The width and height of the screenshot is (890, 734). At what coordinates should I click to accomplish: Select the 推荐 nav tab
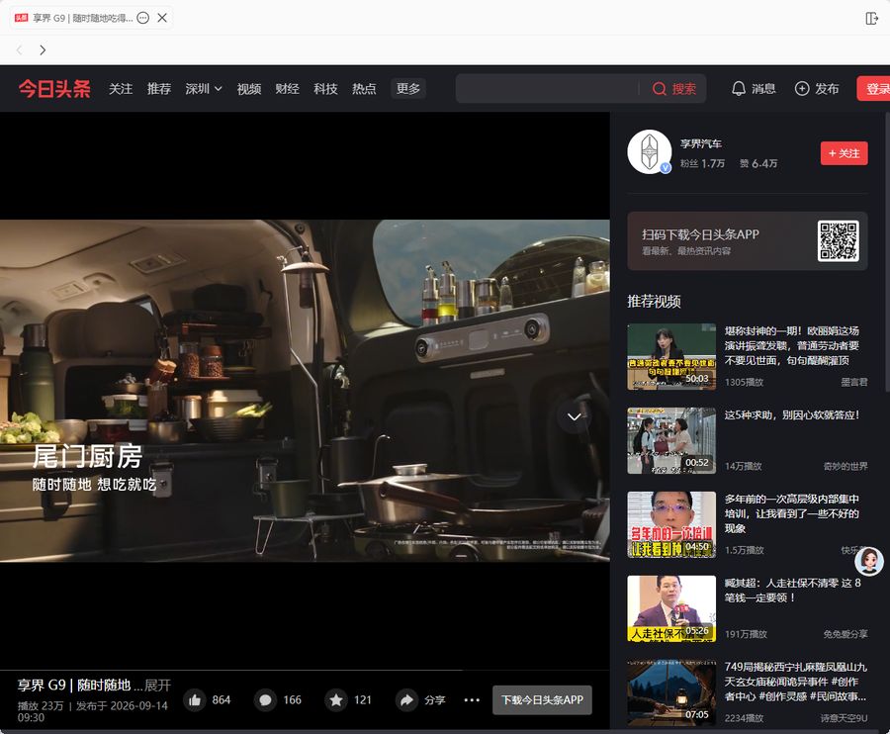click(x=159, y=89)
